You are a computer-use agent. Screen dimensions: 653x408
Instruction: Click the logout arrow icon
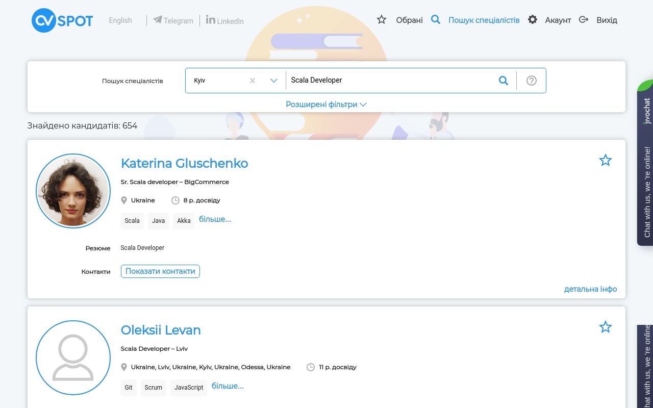[584, 20]
